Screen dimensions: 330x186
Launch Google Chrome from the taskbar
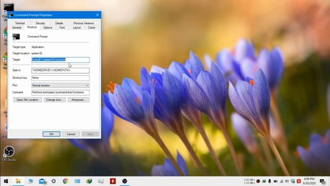coord(65,181)
